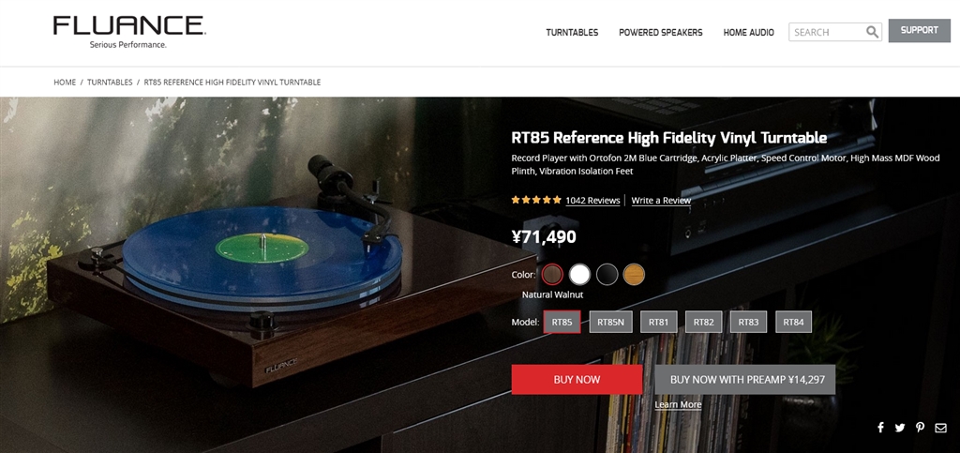
Task: Pin product using Pinterest icon
Action: [921, 428]
